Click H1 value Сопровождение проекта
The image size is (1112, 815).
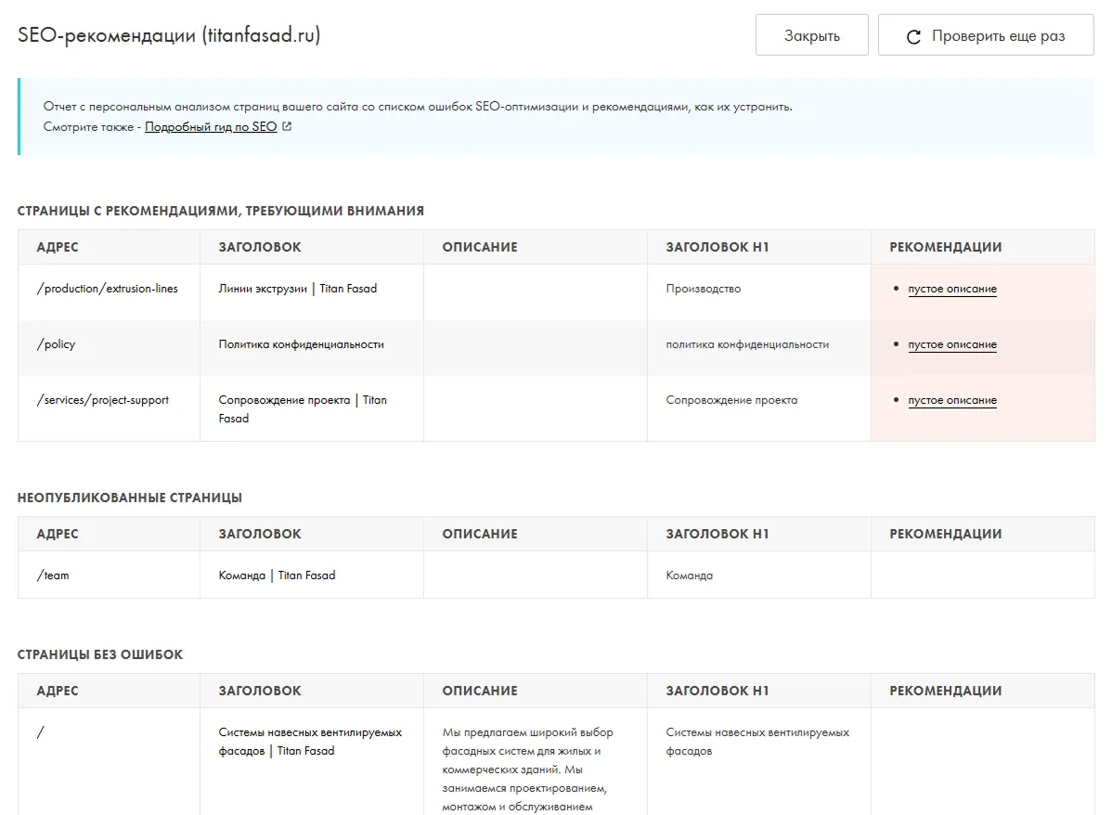731,400
